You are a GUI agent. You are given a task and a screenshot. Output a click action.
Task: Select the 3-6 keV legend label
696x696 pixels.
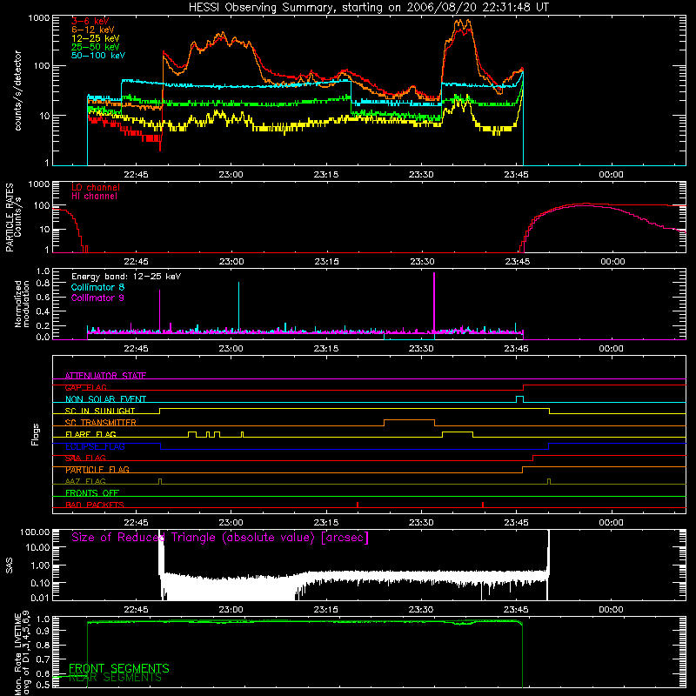click(90, 21)
